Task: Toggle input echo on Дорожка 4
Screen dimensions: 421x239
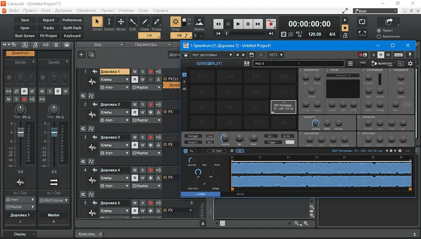Action: coord(158,170)
